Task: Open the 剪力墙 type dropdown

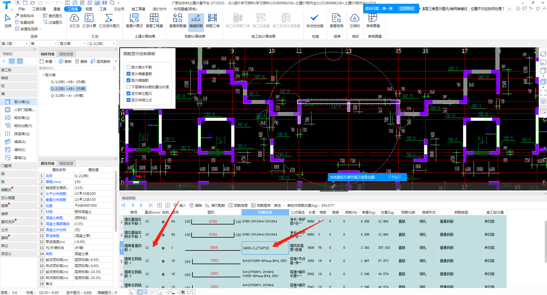Action: tap(73, 43)
